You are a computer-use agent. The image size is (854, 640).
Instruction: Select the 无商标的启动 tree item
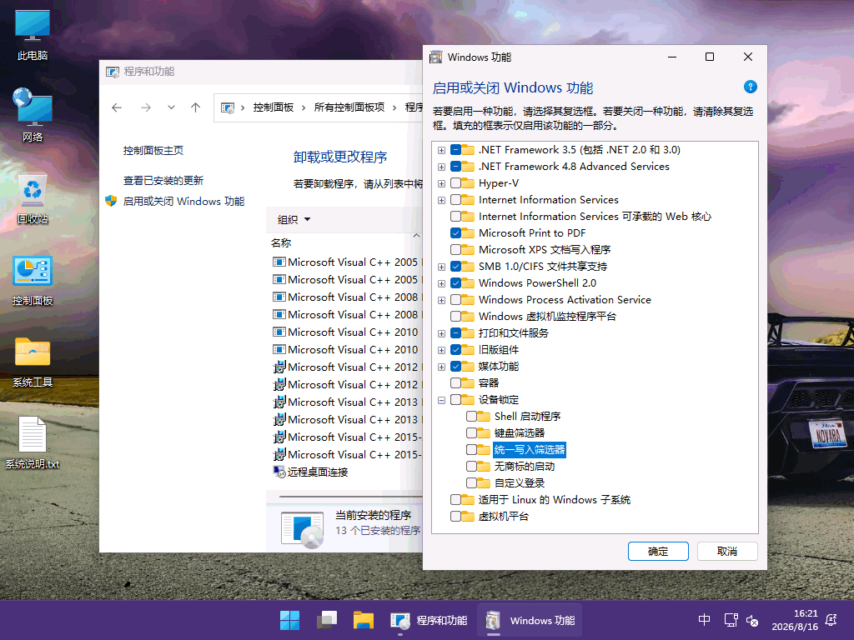click(x=524, y=467)
